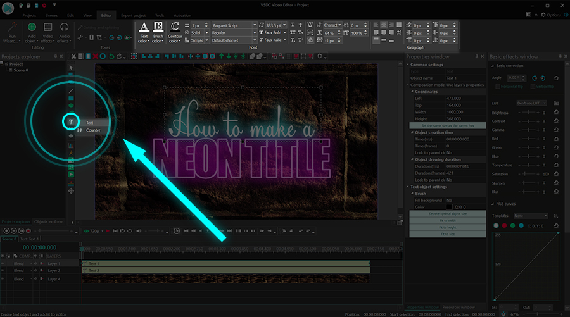Viewport: 570px width, 317px height.
Task: Select the Rectangle shape tool
Action: [71, 98]
